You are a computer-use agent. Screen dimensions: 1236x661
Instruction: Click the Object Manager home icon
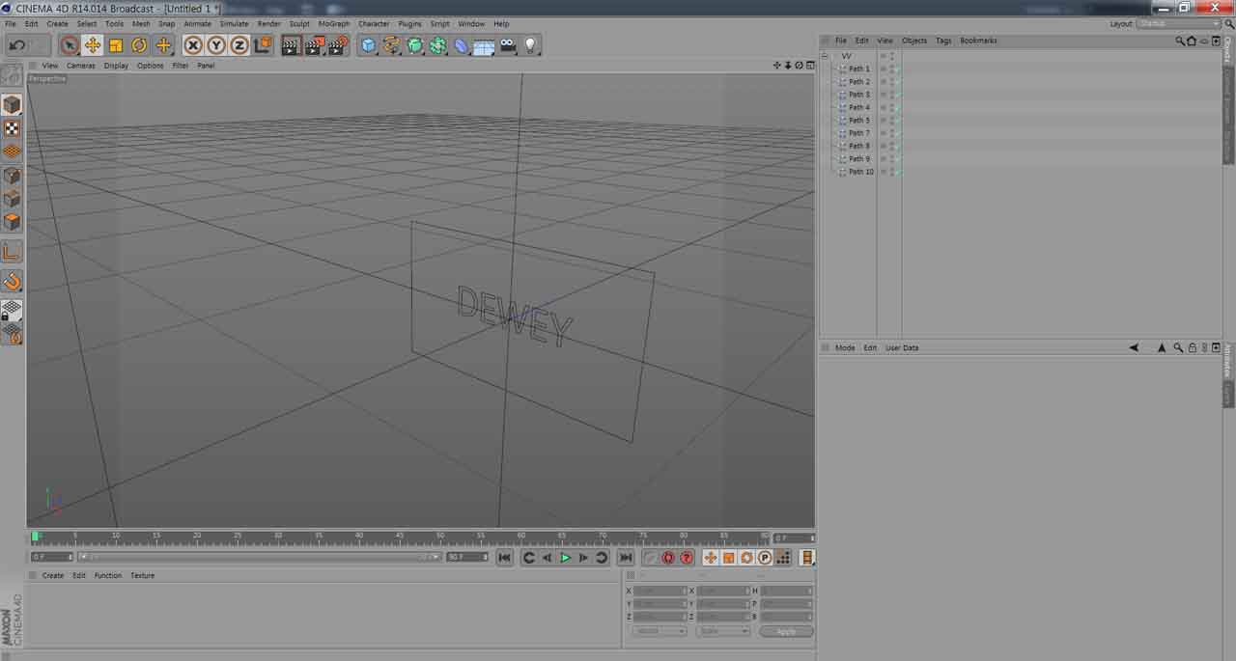click(1191, 41)
